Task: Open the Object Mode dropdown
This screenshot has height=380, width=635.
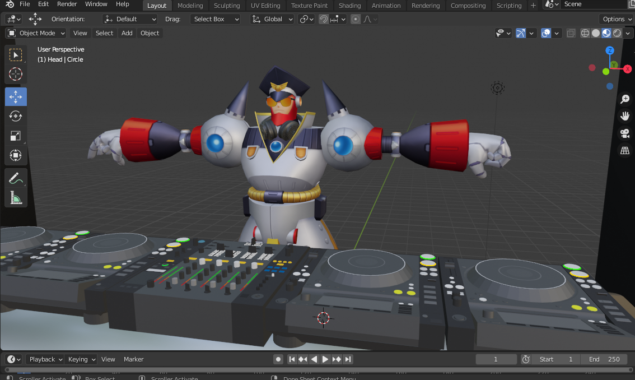Action: pyautogui.click(x=36, y=33)
